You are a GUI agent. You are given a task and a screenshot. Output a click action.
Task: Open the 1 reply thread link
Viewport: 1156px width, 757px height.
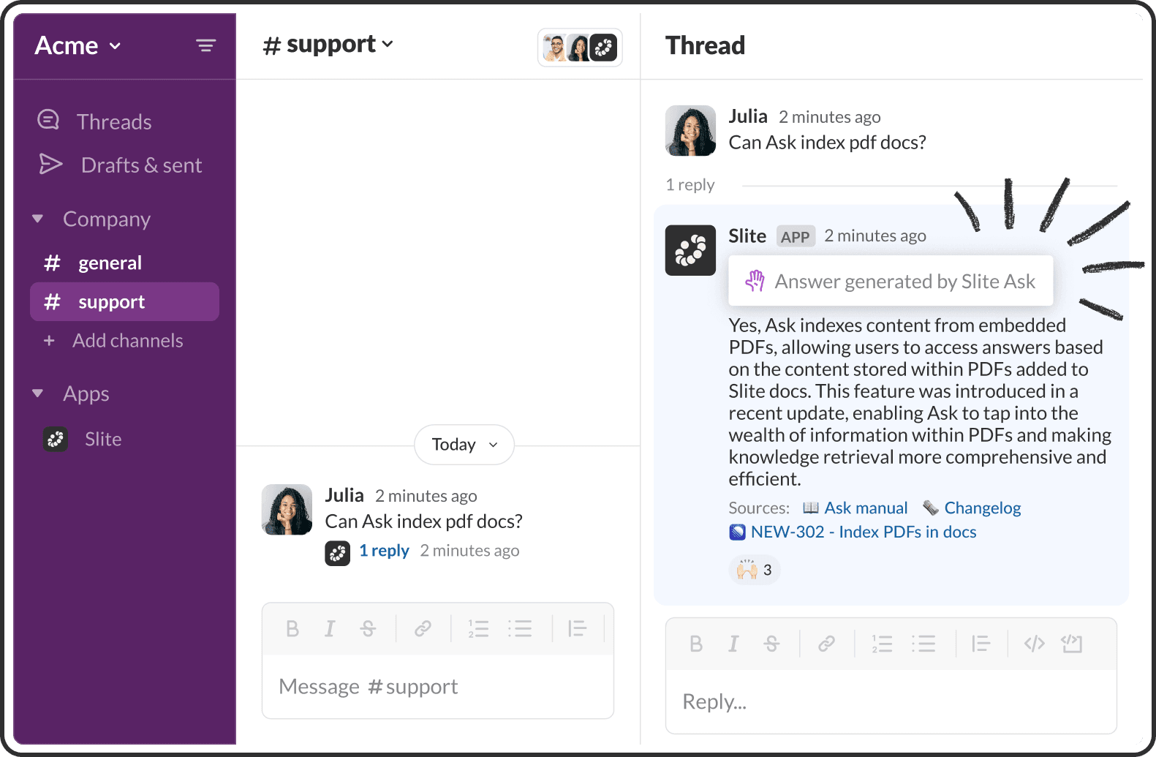(384, 550)
